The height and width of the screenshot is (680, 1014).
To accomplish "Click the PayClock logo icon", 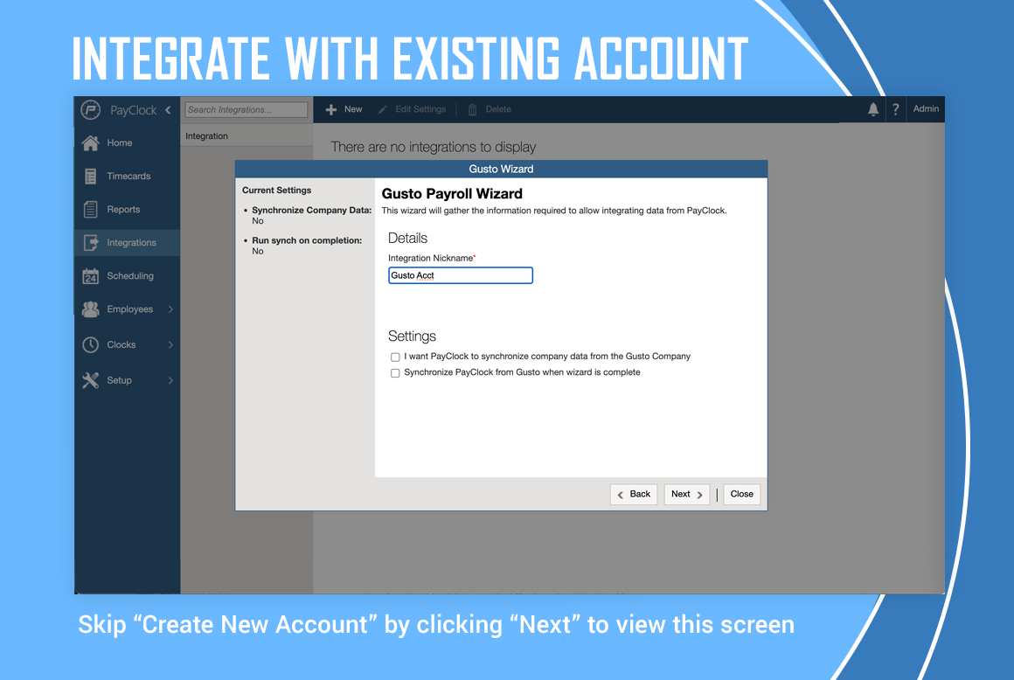I will 91,110.
